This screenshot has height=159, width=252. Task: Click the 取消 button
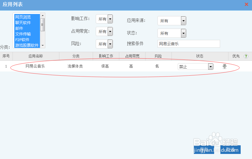click(230, 149)
